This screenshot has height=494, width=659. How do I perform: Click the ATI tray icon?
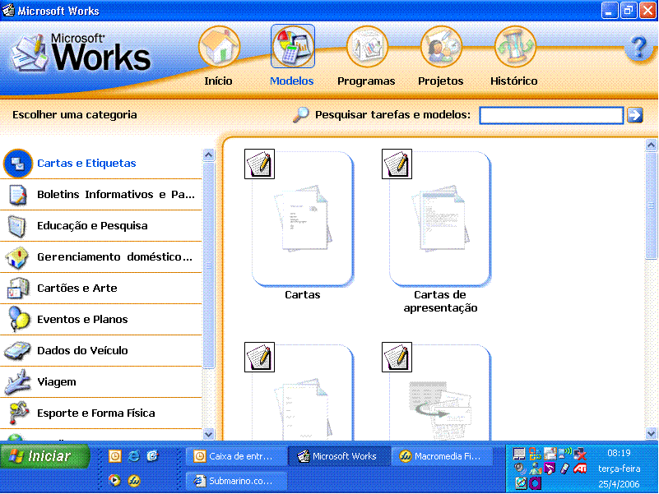(x=580, y=468)
